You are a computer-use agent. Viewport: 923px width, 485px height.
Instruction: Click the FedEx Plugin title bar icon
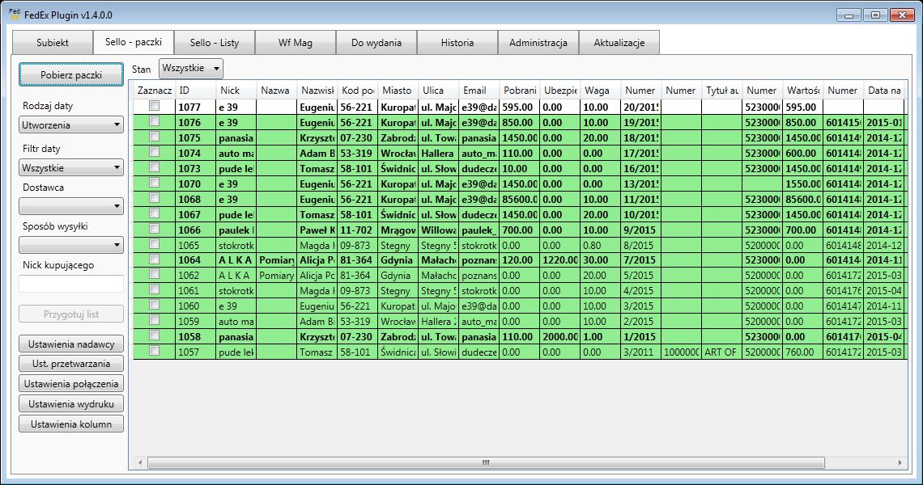(x=15, y=14)
